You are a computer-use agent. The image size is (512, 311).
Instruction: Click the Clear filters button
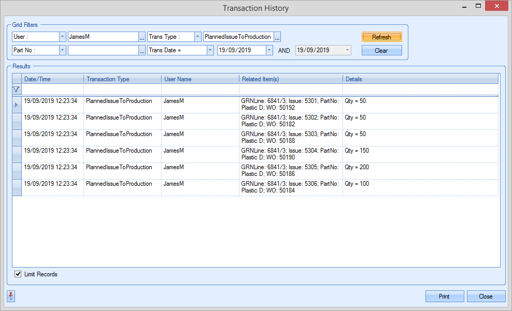click(381, 51)
